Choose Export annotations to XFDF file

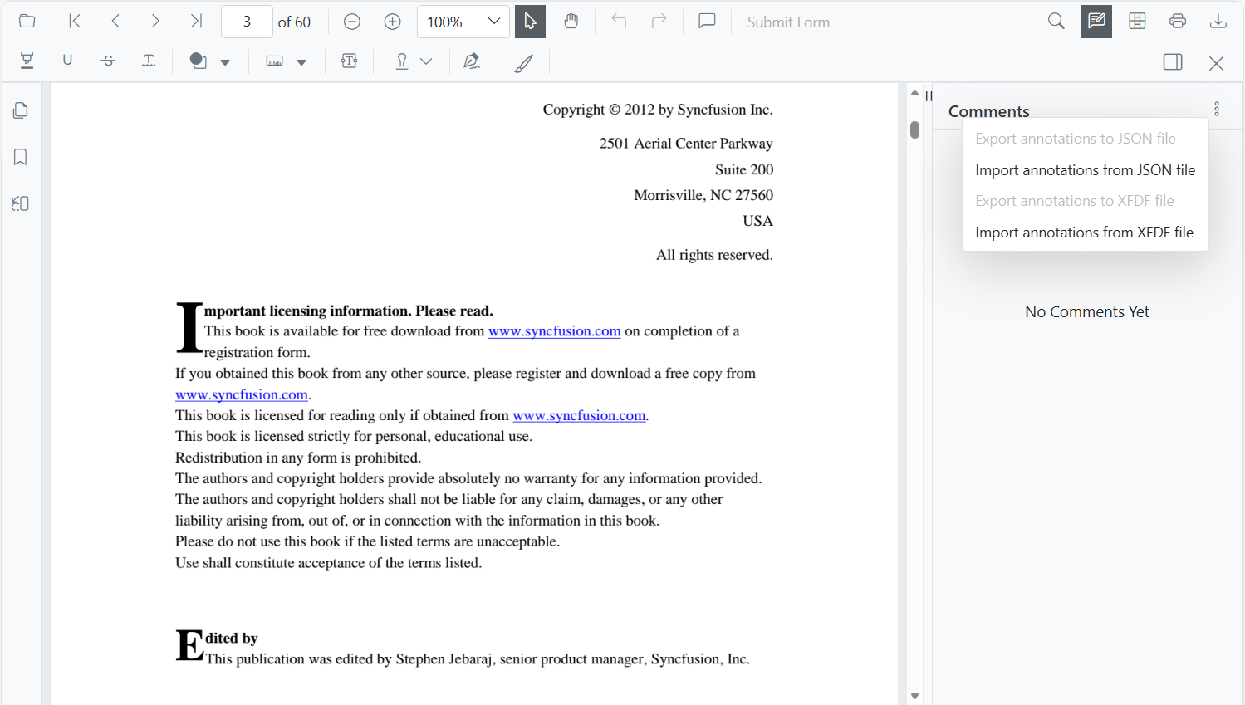point(1085,201)
